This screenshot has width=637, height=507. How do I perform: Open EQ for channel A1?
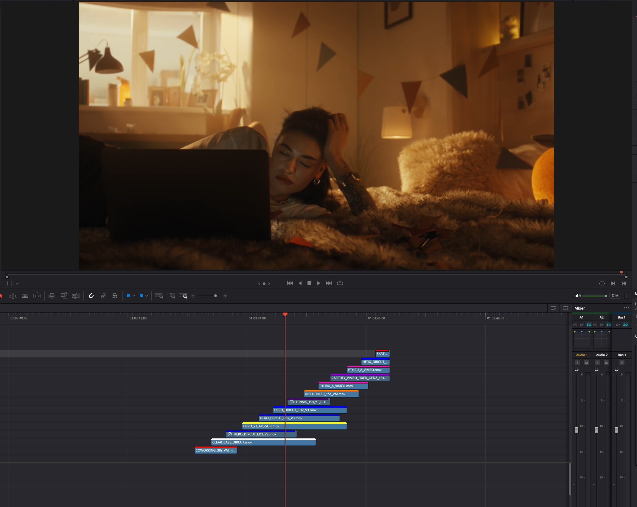(x=589, y=325)
